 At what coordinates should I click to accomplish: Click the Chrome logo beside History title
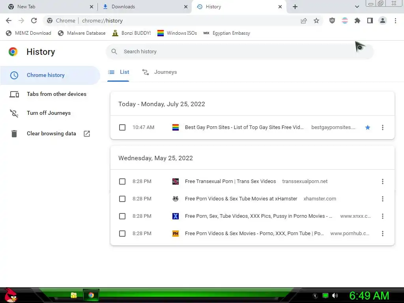(13, 52)
